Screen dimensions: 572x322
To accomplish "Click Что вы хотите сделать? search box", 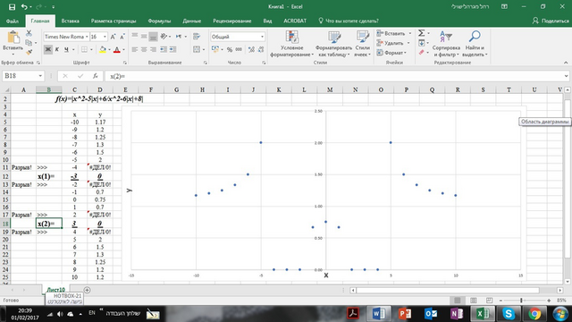I will click(349, 21).
